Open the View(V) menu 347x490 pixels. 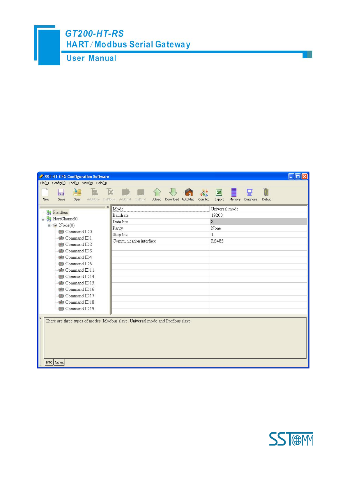[87, 183]
